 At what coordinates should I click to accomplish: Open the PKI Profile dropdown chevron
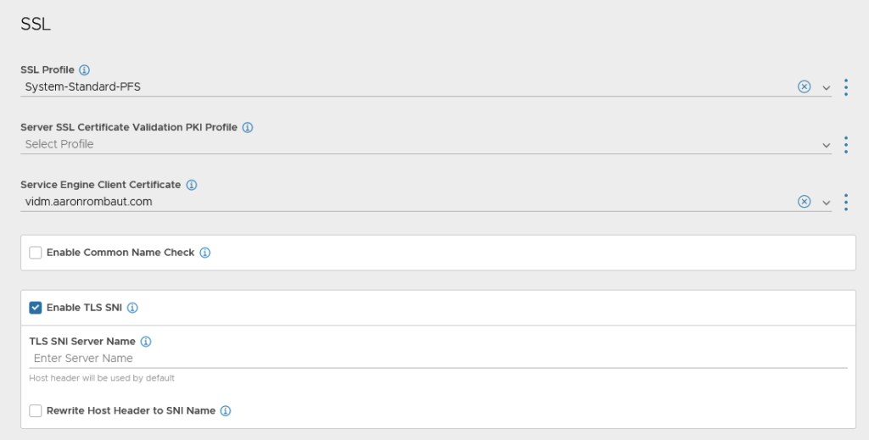pos(827,145)
